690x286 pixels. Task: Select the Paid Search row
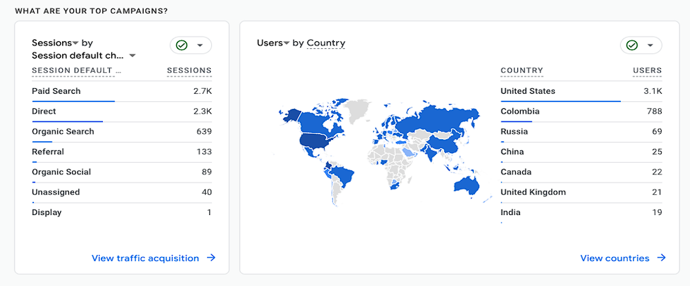coord(122,92)
